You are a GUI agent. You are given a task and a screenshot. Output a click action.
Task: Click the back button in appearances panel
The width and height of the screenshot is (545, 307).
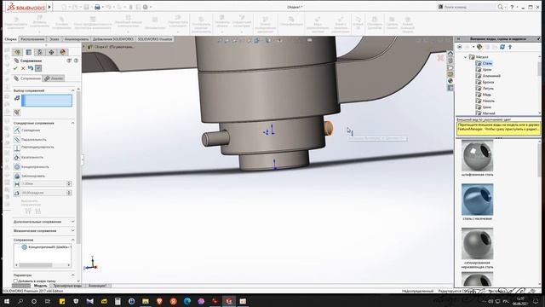click(460, 47)
